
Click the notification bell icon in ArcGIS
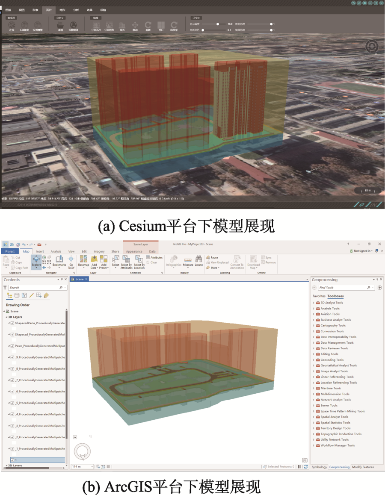(x=376, y=251)
